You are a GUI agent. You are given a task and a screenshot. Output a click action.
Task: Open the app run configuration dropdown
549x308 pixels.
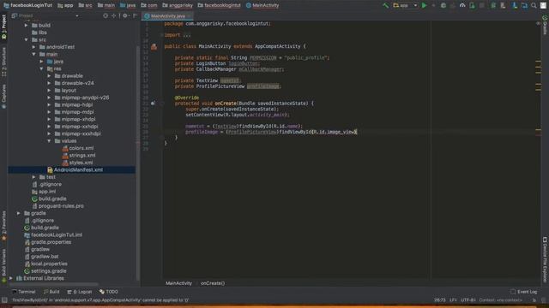[x=405, y=5]
